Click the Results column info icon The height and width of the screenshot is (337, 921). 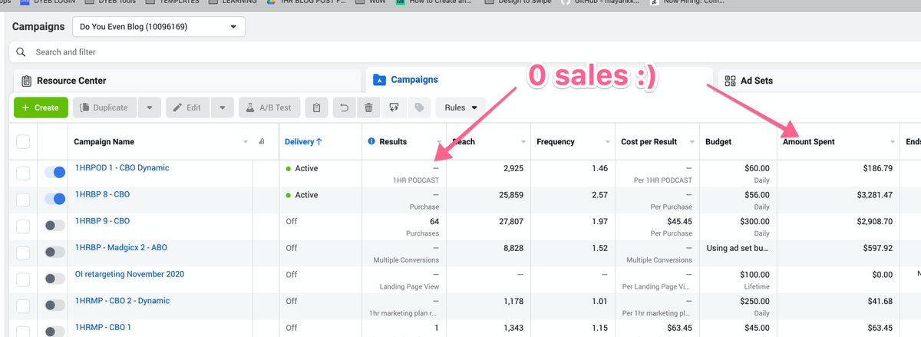(x=371, y=141)
